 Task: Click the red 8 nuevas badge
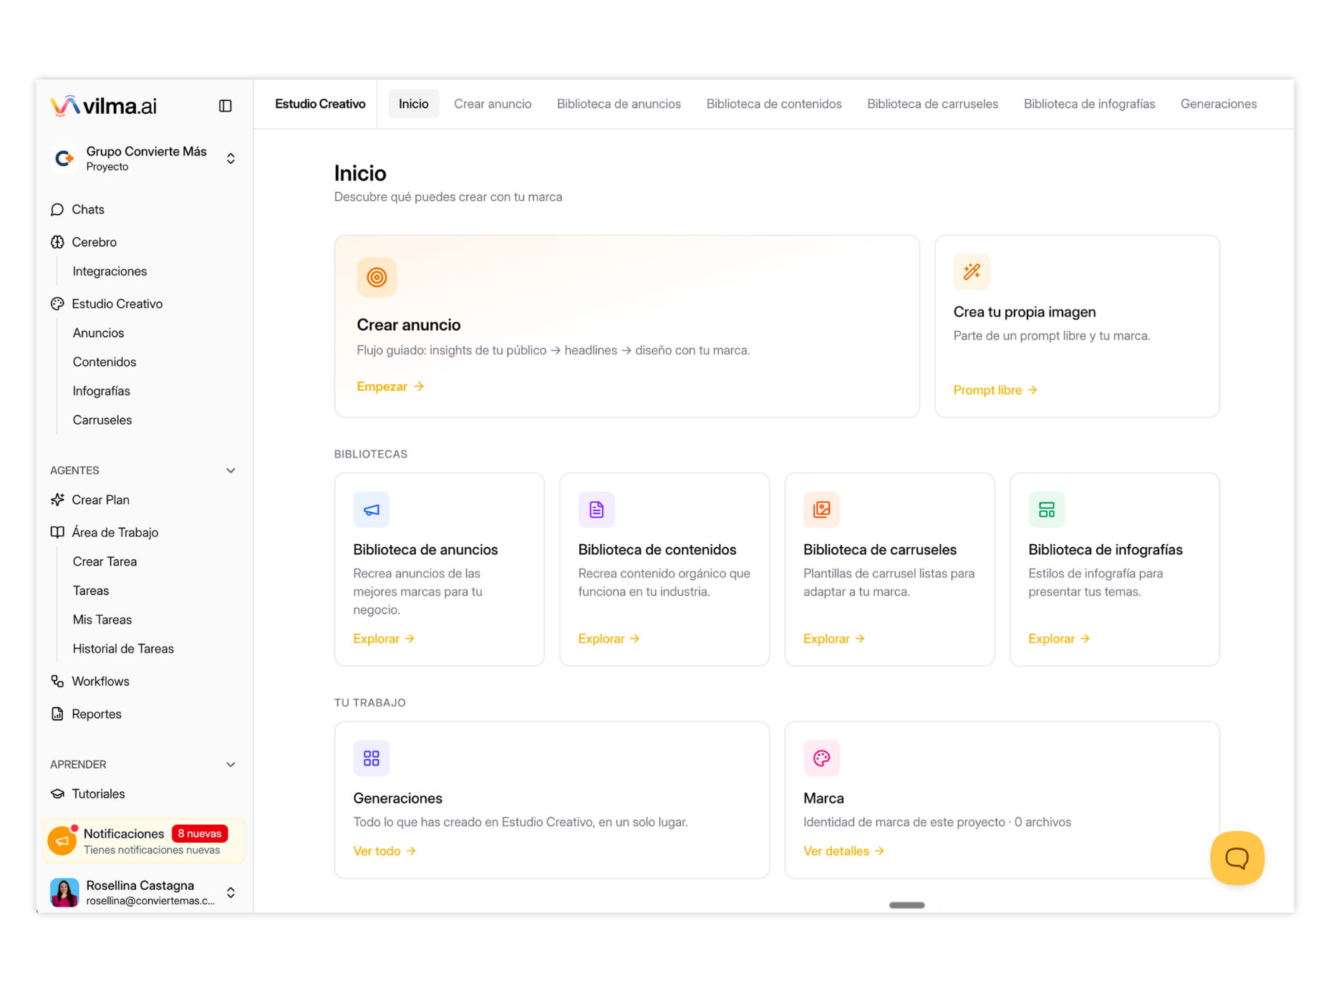[x=200, y=833]
